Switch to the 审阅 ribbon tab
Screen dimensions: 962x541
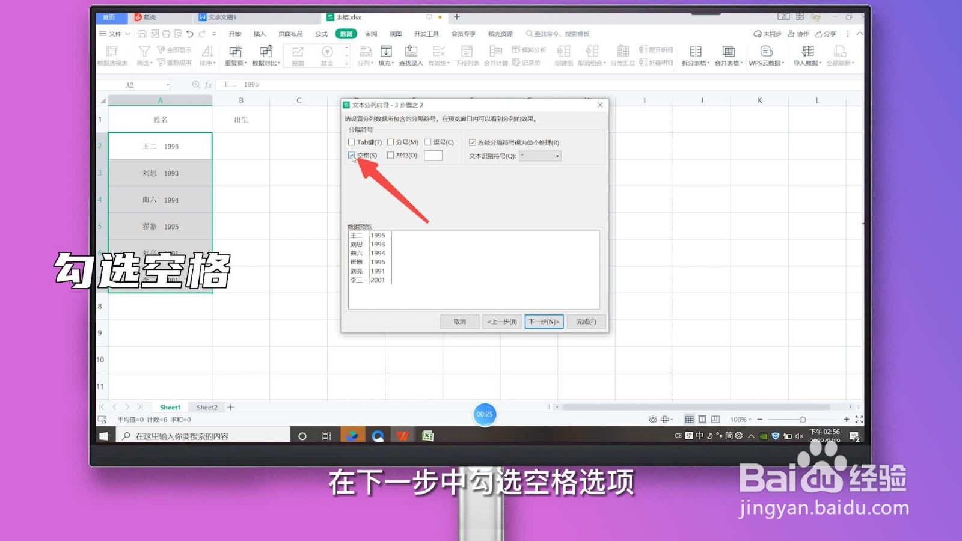tap(371, 34)
